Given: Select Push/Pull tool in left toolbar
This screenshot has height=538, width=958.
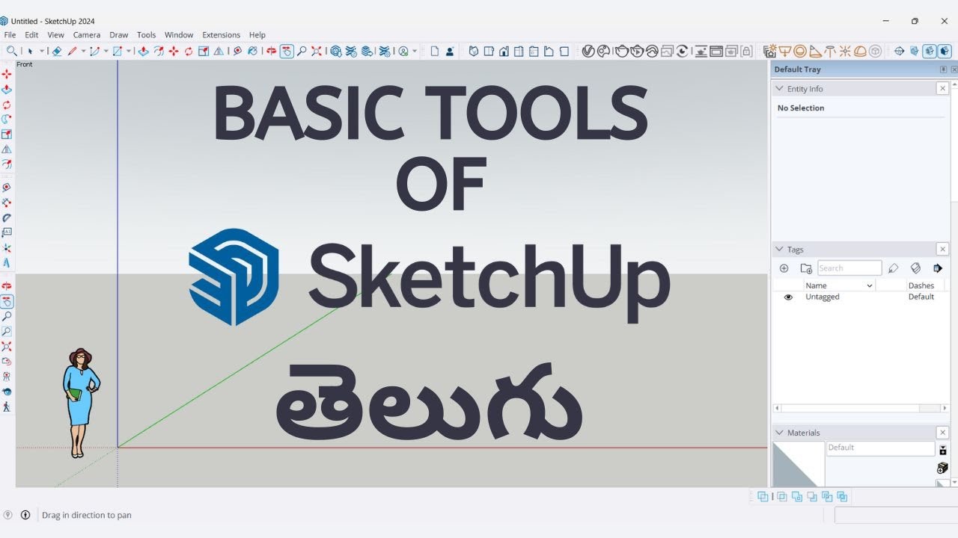Looking at the screenshot, I should [7, 89].
